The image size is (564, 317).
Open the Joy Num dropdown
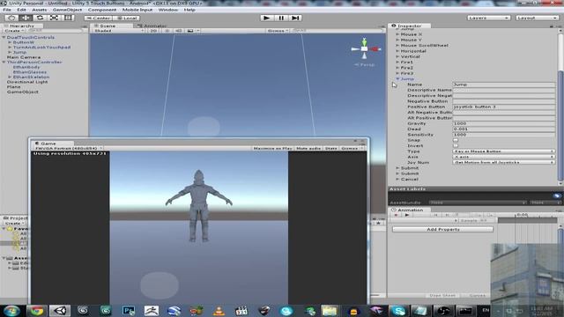click(503, 162)
